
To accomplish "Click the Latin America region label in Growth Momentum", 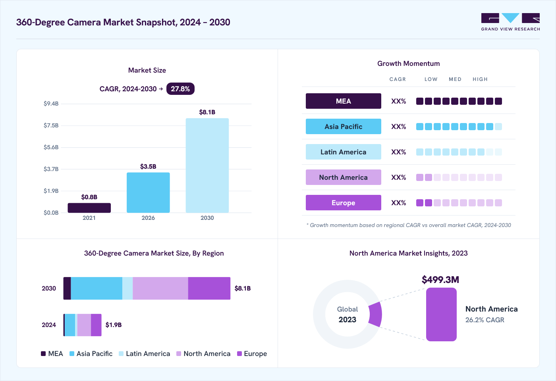I will point(344,152).
